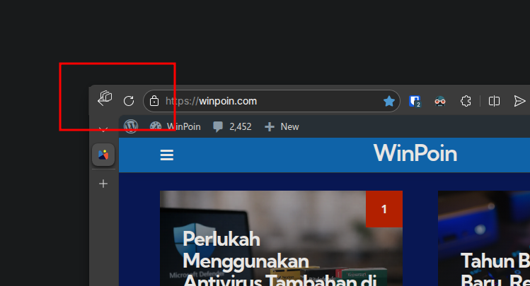Click the address bar URL field
530x286 pixels.
(x=269, y=101)
